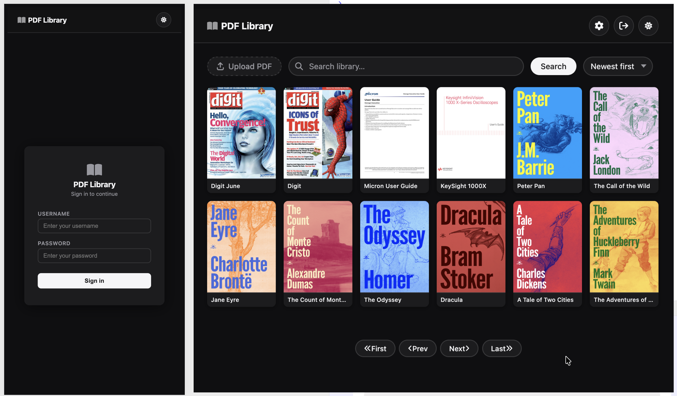677x396 pixels.
Task: Open The Adventures of Huckleberry Finn cover
Action: click(x=624, y=247)
